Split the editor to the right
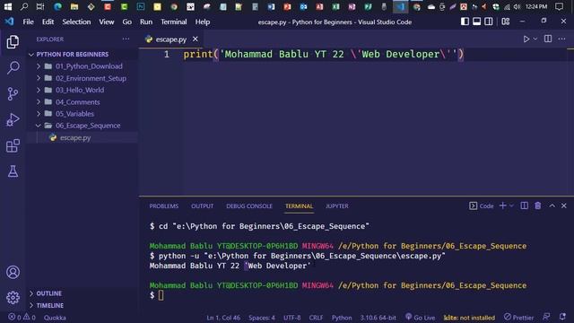The height and width of the screenshot is (323, 574). [548, 39]
